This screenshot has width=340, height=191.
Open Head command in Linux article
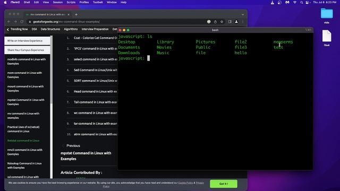pyautogui.click(x=95, y=91)
